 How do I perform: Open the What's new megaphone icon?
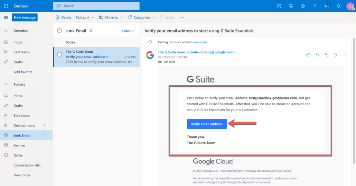pos(327,6)
